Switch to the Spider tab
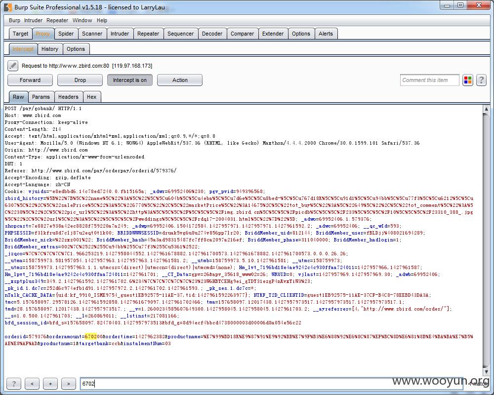This screenshot has height=395, width=494. [66, 34]
